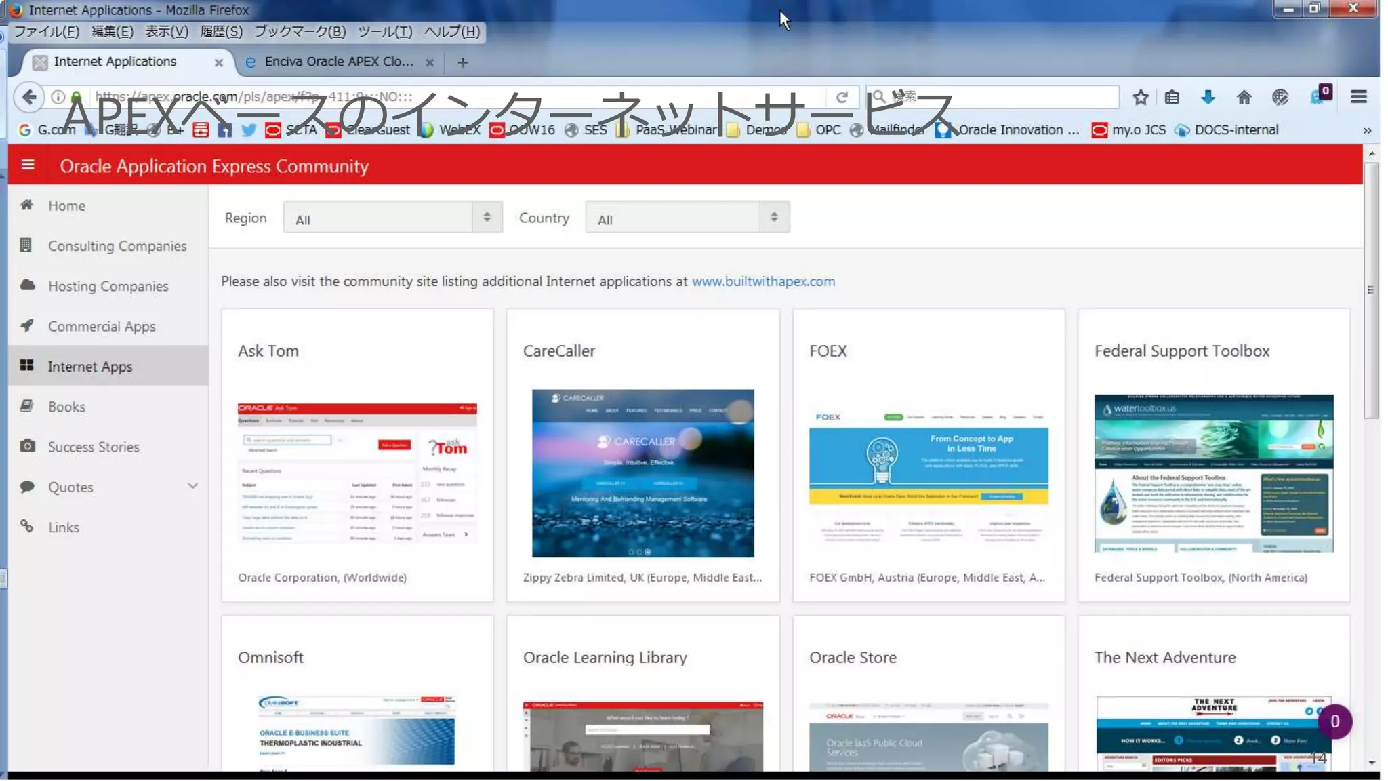Screen dimensions: 1388x781
Task: Click the Home sidebar icon
Action: click(26, 205)
